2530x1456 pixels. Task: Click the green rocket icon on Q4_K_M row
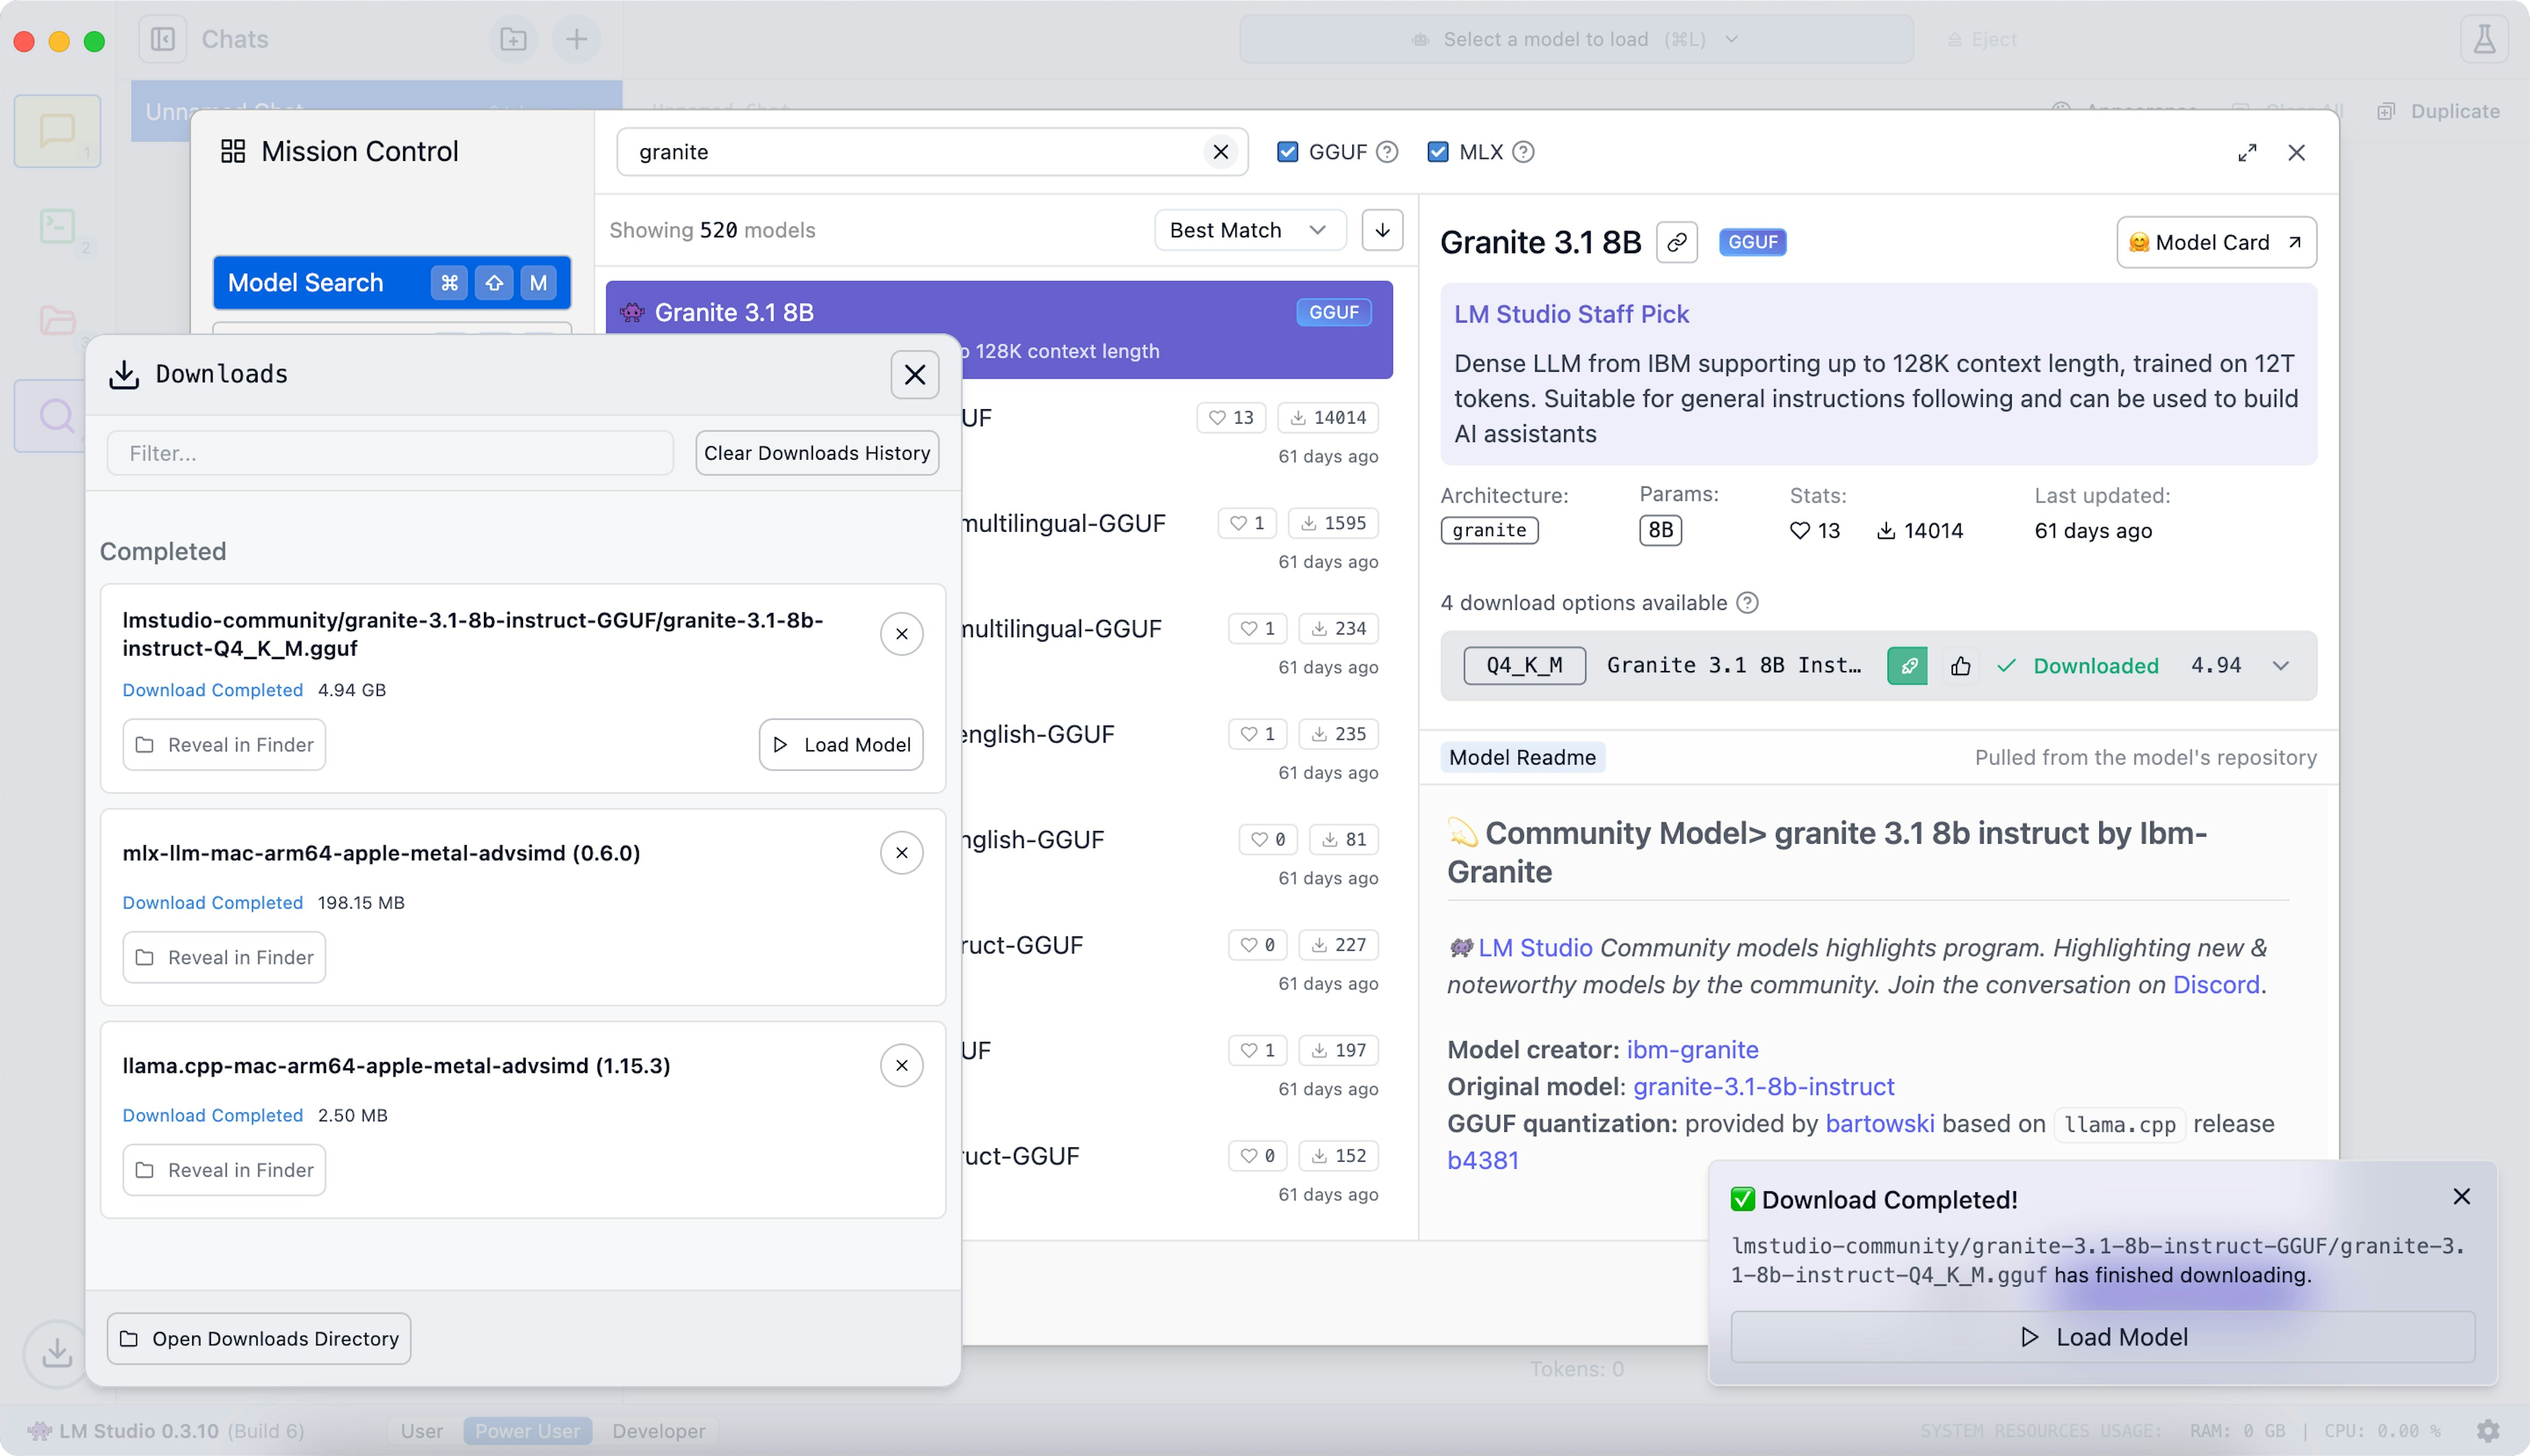pyautogui.click(x=1907, y=666)
